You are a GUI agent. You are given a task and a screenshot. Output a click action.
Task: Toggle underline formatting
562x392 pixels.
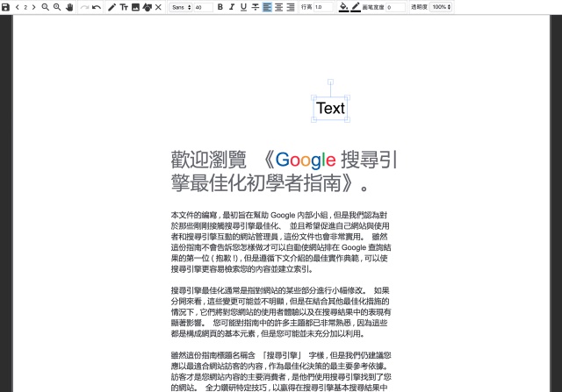click(x=244, y=7)
